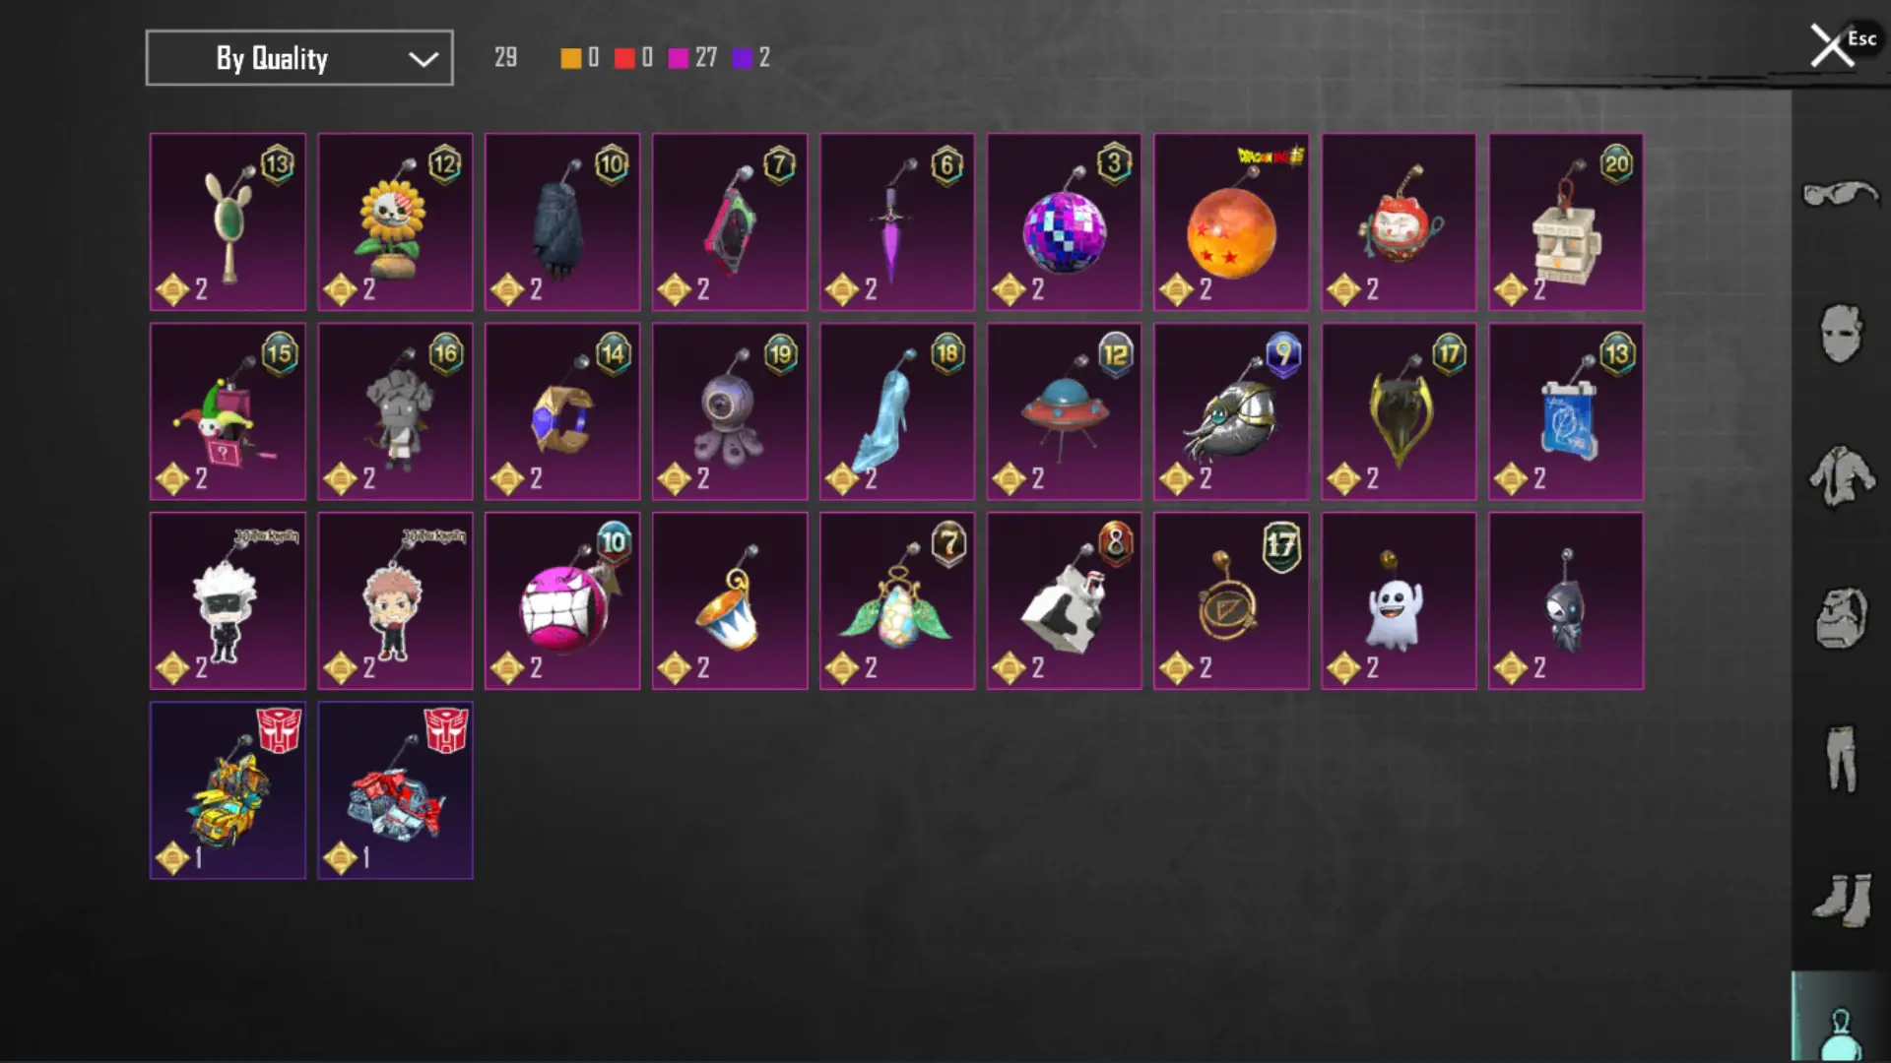Screen dimensions: 1891x1063
Task: Select the disco ball ornament
Action: [1065, 222]
